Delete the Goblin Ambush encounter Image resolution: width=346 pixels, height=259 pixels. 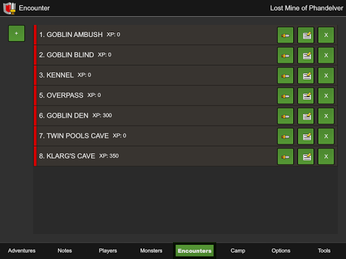pyautogui.click(x=326, y=35)
